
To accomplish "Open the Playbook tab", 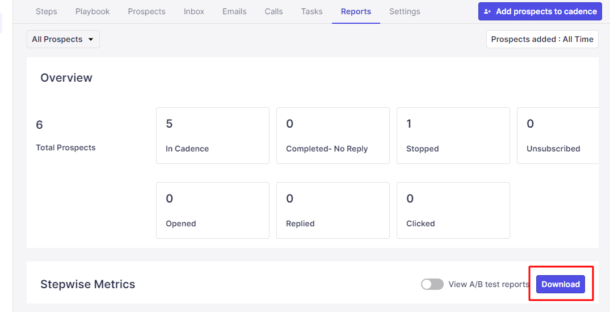I will pos(92,11).
